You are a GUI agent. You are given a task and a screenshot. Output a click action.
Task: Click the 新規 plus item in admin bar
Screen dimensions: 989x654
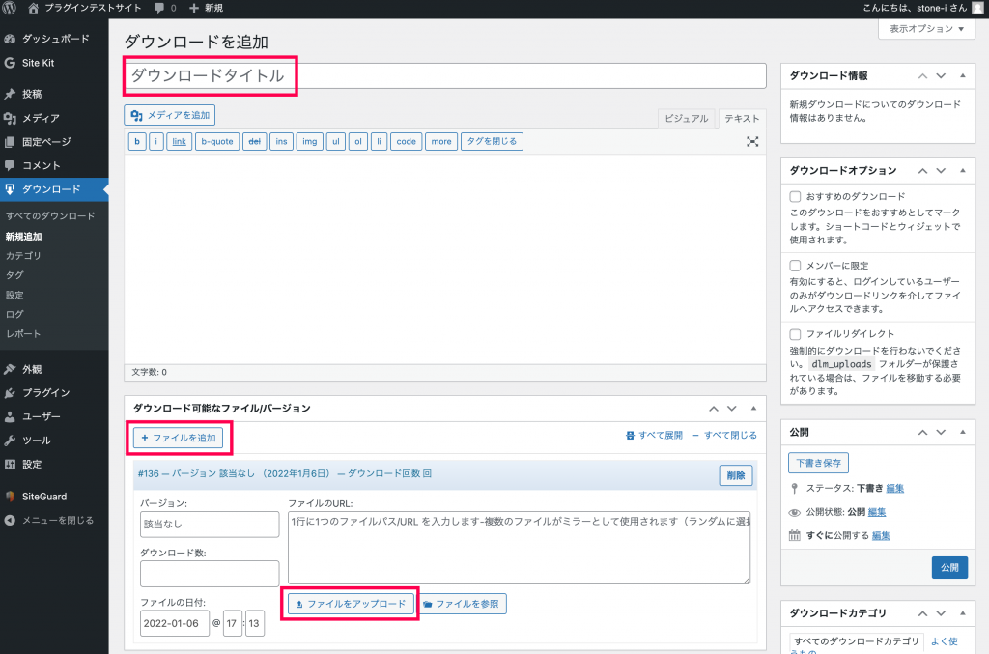tap(207, 8)
